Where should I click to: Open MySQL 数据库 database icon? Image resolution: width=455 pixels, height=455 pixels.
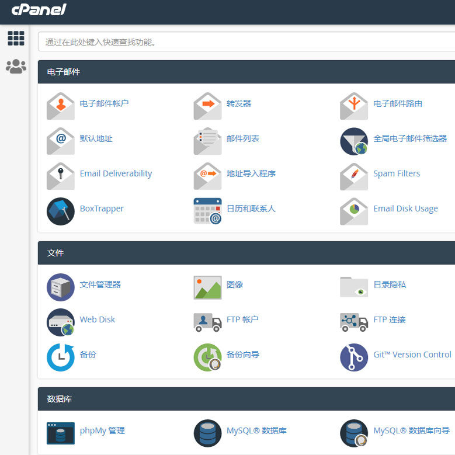click(207, 433)
